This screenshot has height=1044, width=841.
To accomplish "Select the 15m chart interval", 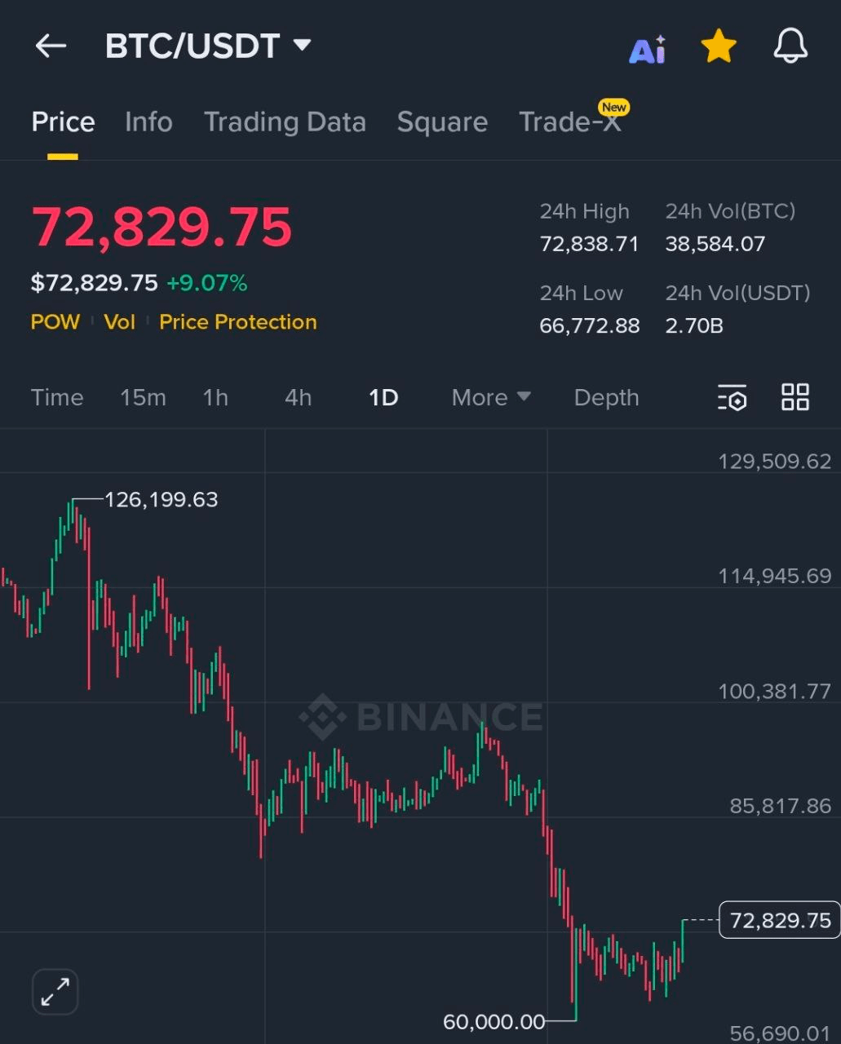I will 143,397.
